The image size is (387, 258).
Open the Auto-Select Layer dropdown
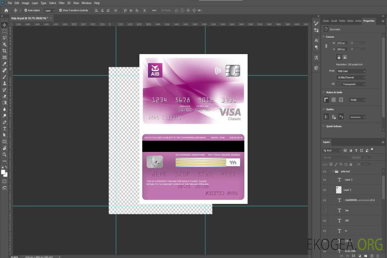pyautogui.click(x=49, y=10)
